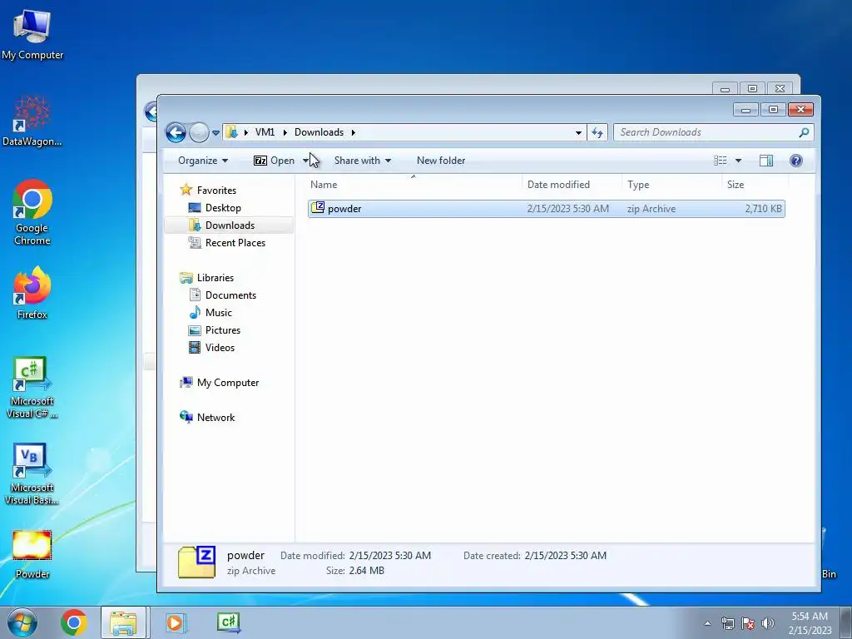Click Date created value in details pane
The image size is (852, 639).
tap(565, 555)
